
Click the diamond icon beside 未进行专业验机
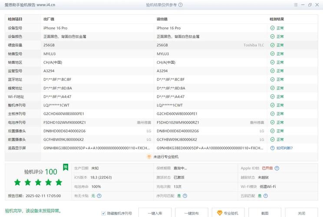pyautogui.click(x=149, y=157)
